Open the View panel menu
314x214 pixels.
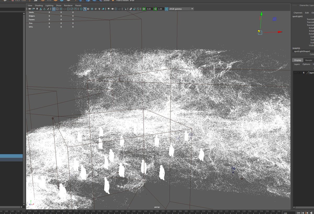click(x=30, y=5)
